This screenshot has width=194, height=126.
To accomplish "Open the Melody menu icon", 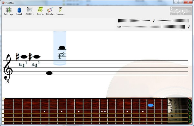I will [50, 11].
